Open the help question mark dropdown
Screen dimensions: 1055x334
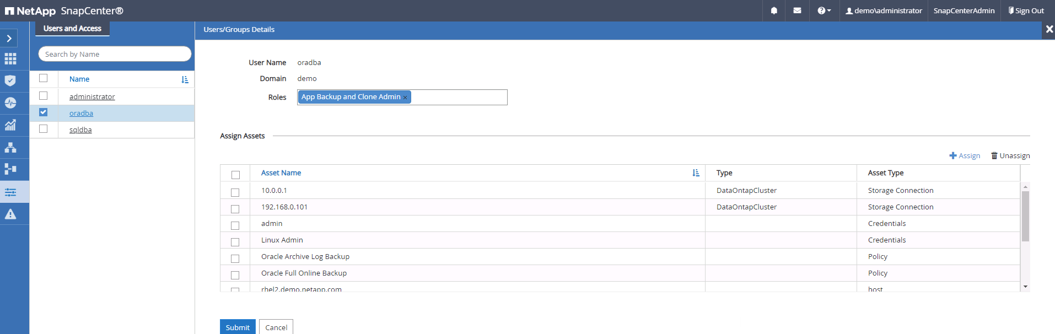[x=824, y=10]
